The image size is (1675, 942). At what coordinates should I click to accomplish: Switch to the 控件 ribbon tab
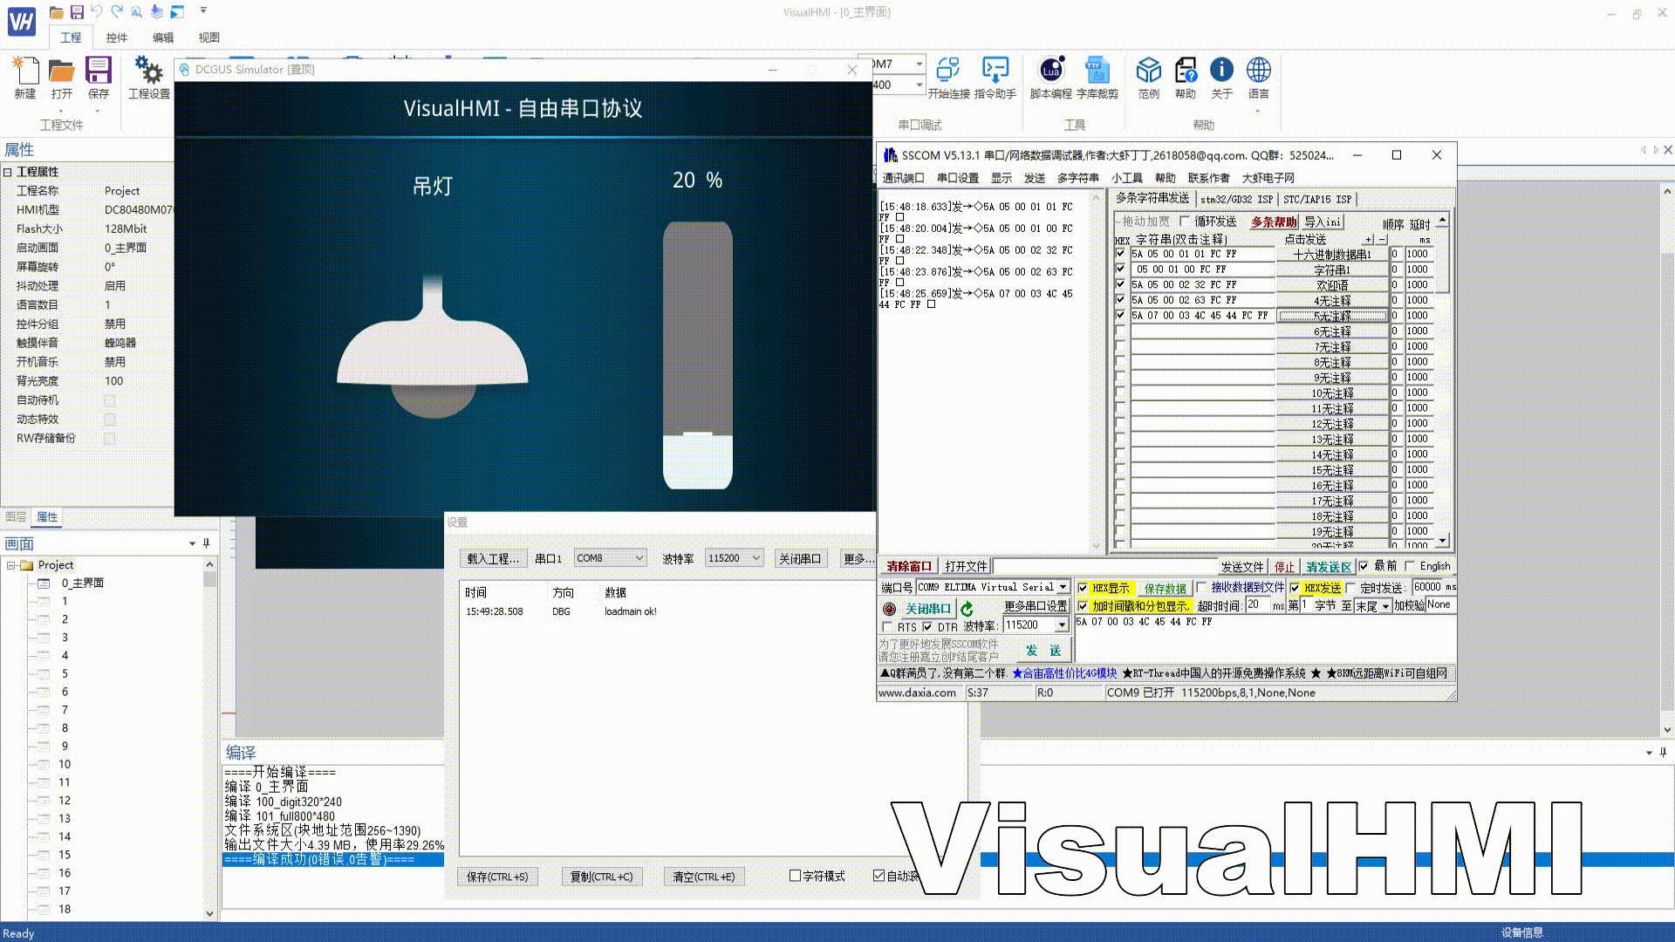(116, 38)
